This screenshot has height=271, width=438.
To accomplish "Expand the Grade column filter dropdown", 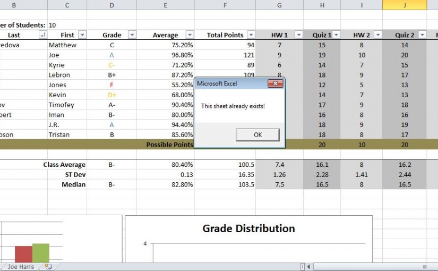I will pyautogui.click(x=132, y=35).
